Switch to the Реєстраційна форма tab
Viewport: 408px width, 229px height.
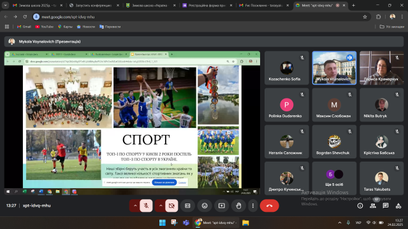tap(207, 5)
